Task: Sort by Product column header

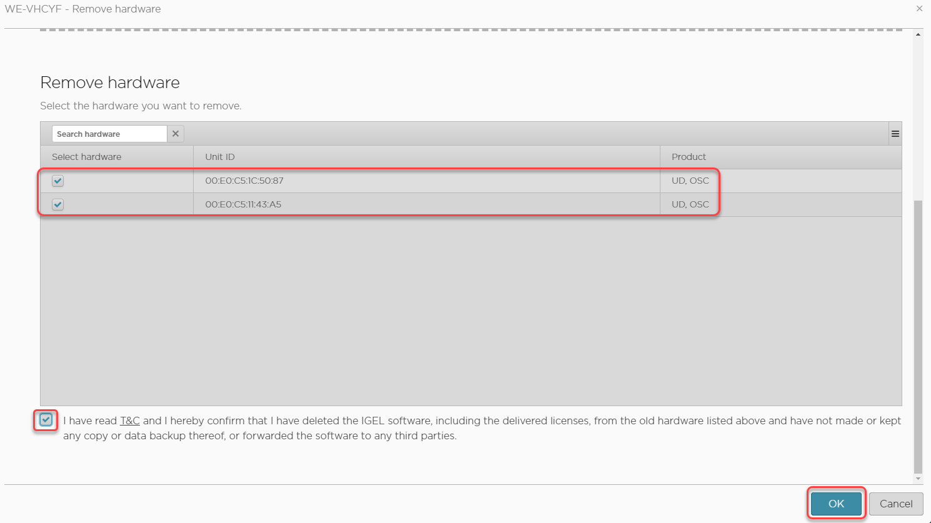Action: point(689,157)
